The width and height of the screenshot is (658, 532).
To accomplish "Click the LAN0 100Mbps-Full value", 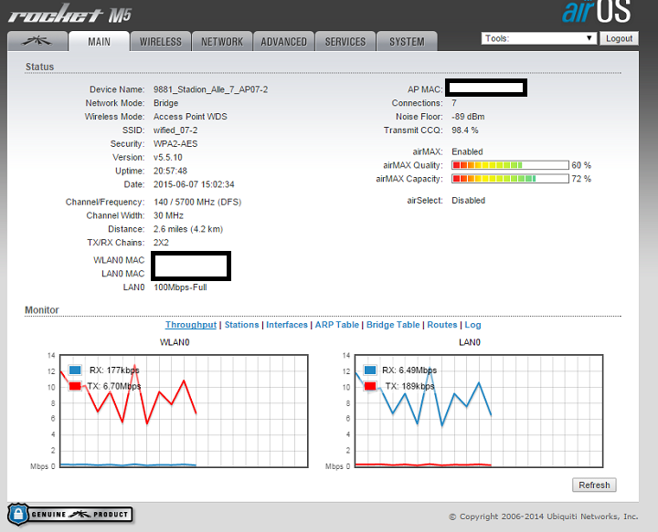I will (180, 287).
